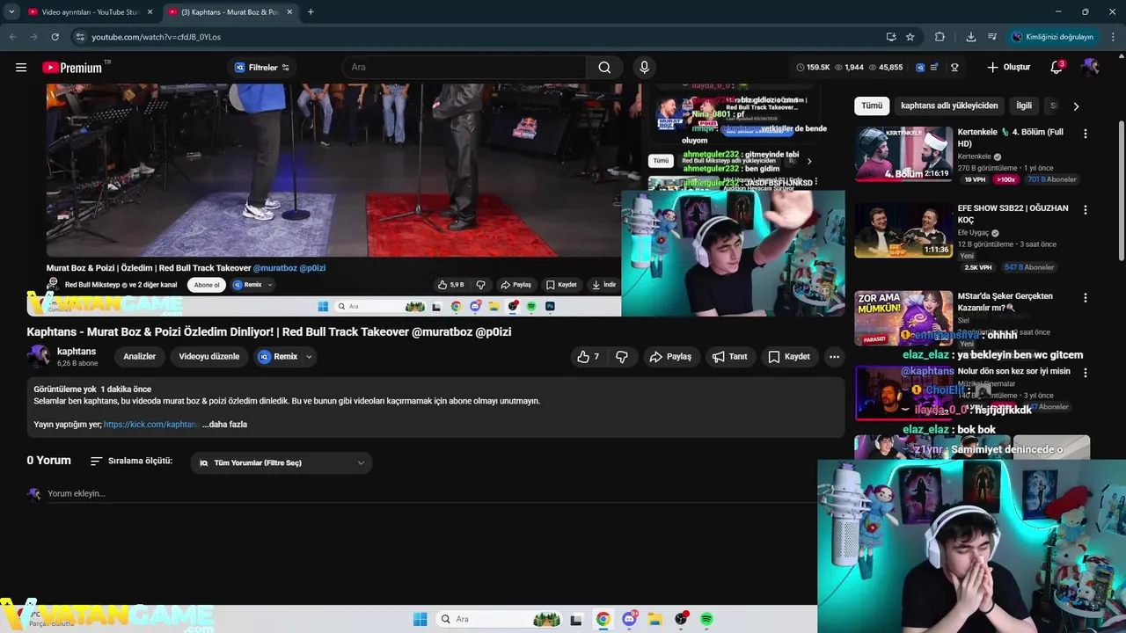Image resolution: width=1126 pixels, height=633 pixels.
Task: Click the vidIQ logo icon in header stats
Action: (x=920, y=68)
